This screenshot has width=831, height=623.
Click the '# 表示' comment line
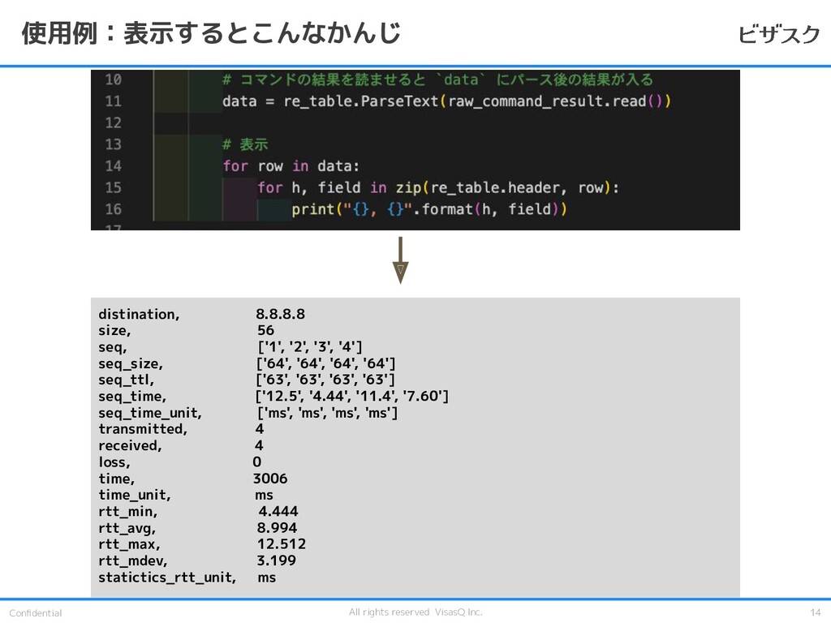pos(245,144)
